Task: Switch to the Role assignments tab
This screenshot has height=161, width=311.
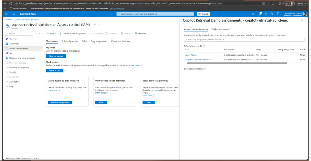Action: [70, 41]
